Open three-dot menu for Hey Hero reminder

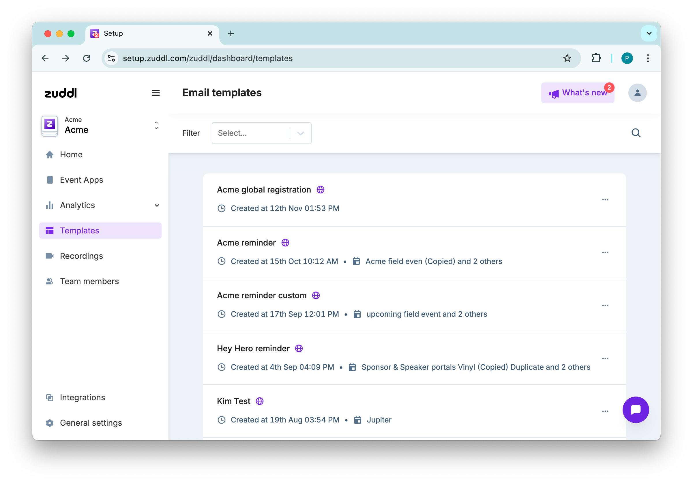[605, 359]
